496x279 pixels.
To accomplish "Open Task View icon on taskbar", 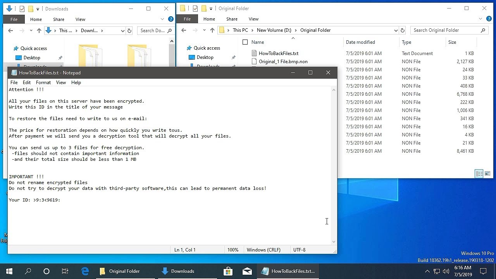I will pyautogui.click(x=65, y=271).
